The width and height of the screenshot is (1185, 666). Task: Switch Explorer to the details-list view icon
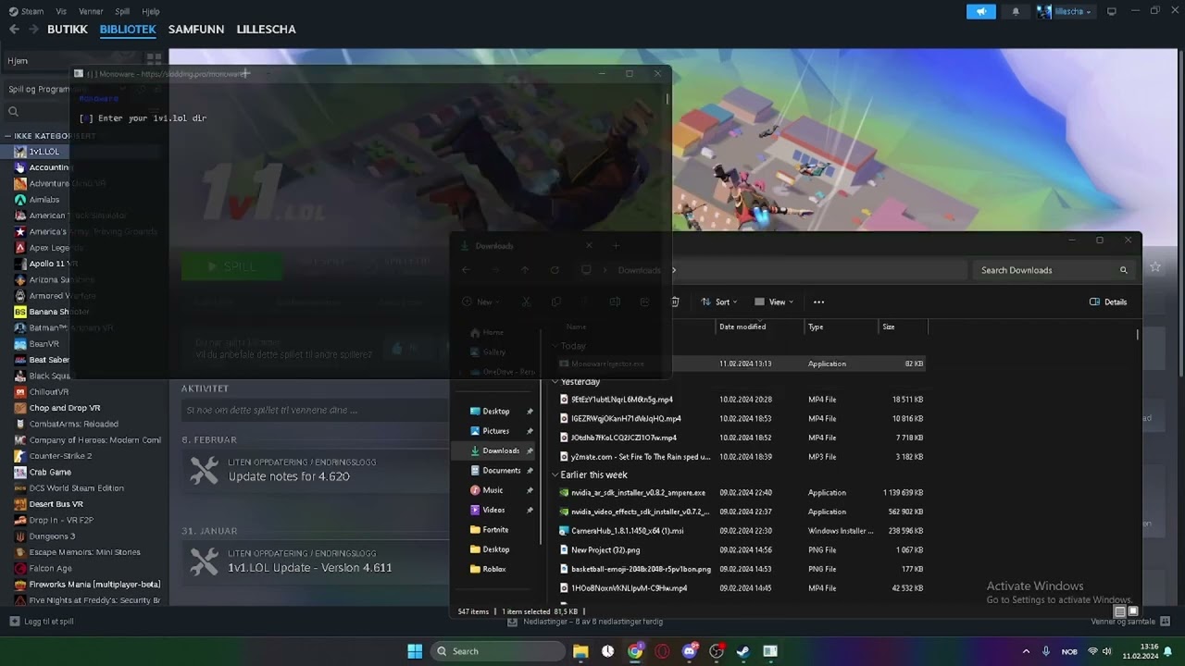pos(1120,611)
